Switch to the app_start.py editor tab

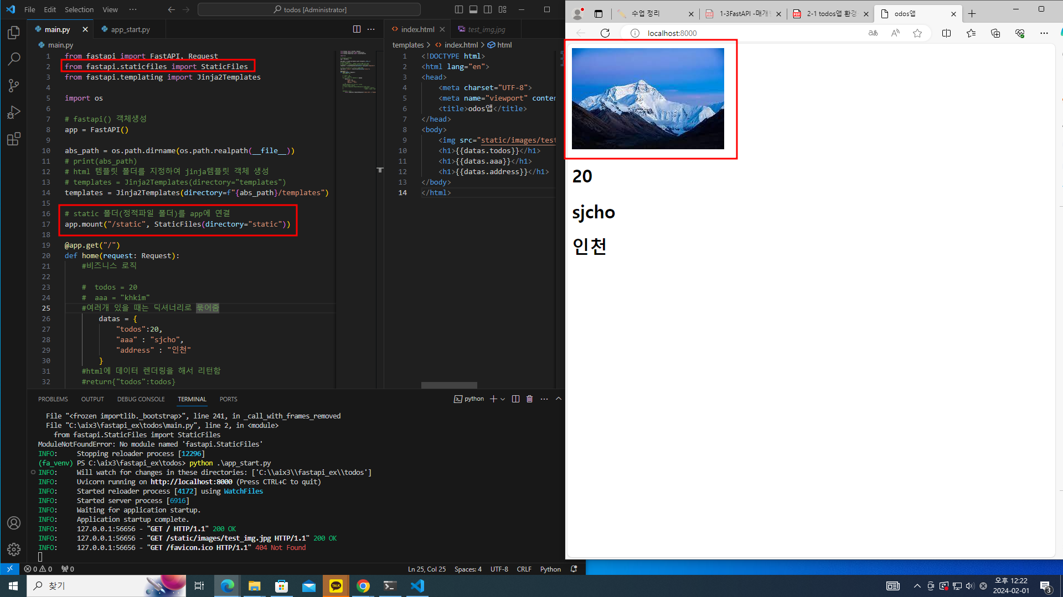(130, 29)
